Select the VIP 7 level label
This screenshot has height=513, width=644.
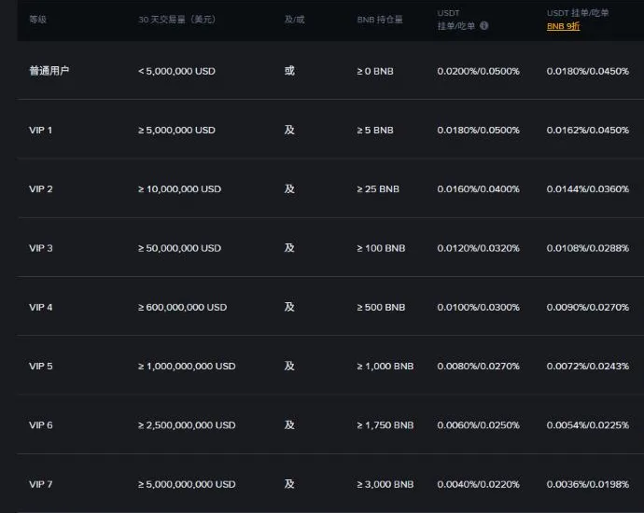[41, 484]
